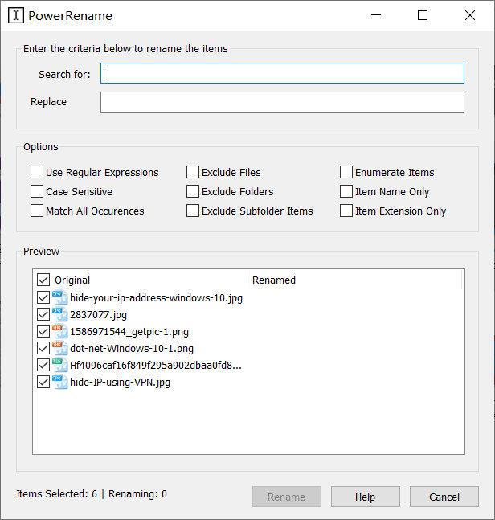This screenshot has width=495, height=520.
Task: Uncheck dot-net-Windows-10-1.png item
Action: [43, 348]
